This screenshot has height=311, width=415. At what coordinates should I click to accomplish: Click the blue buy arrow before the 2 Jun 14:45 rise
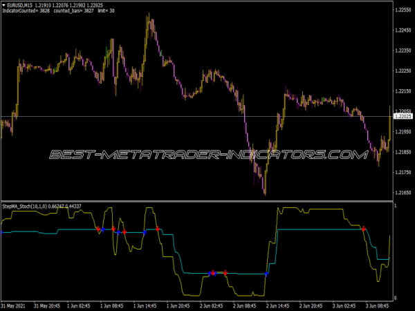267,274
